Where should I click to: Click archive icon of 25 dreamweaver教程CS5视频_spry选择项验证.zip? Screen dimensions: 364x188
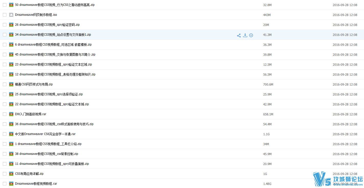click(11, 94)
